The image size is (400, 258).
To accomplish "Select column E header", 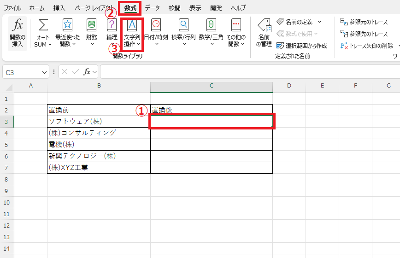I will (322, 86).
